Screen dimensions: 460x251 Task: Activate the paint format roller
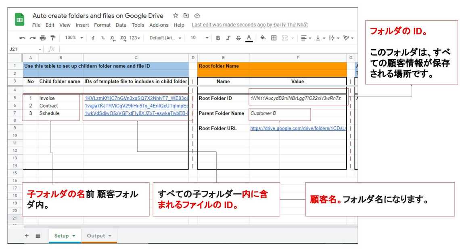(53, 38)
